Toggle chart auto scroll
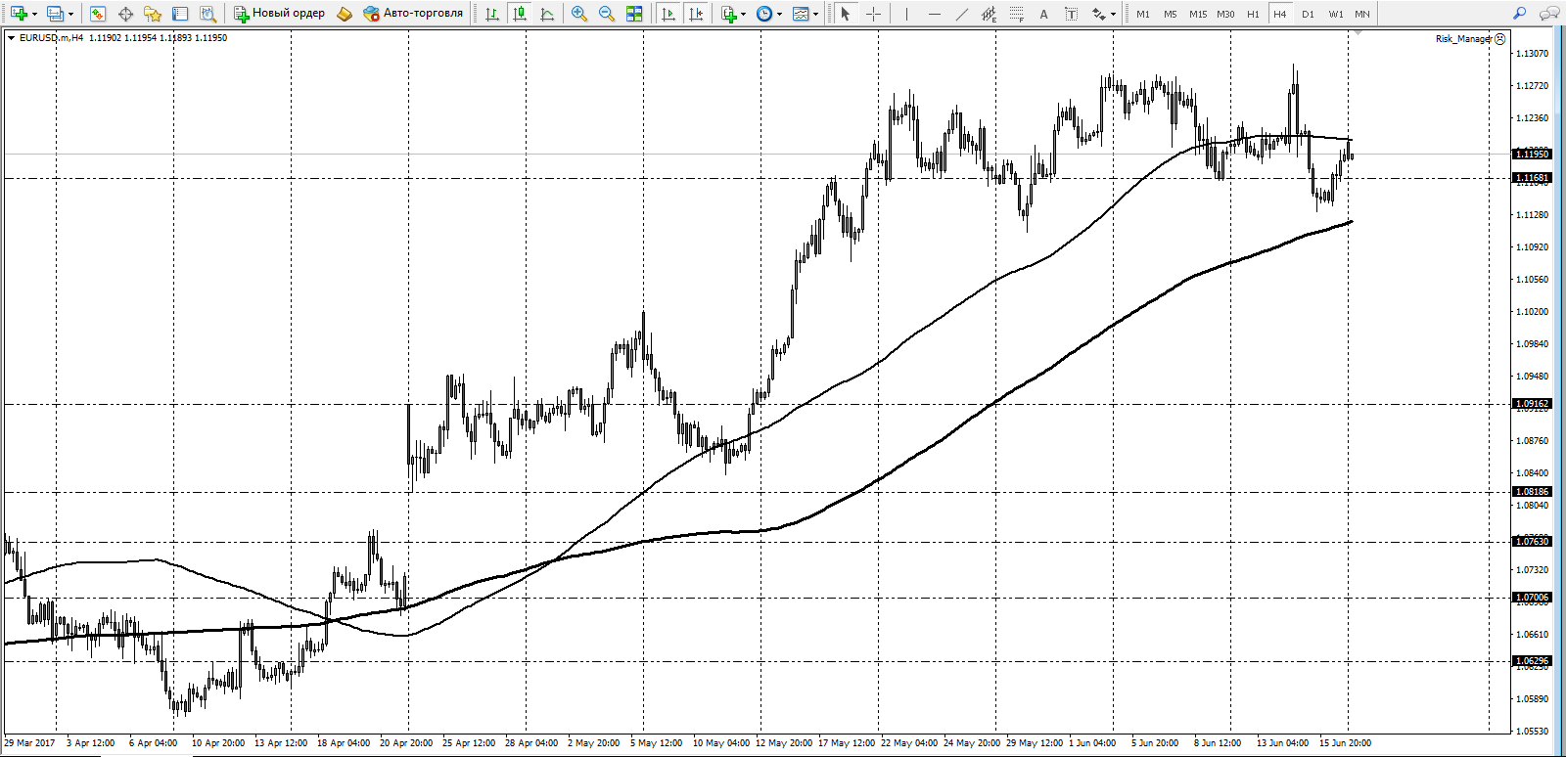 pyautogui.click(x=668, y=14)
